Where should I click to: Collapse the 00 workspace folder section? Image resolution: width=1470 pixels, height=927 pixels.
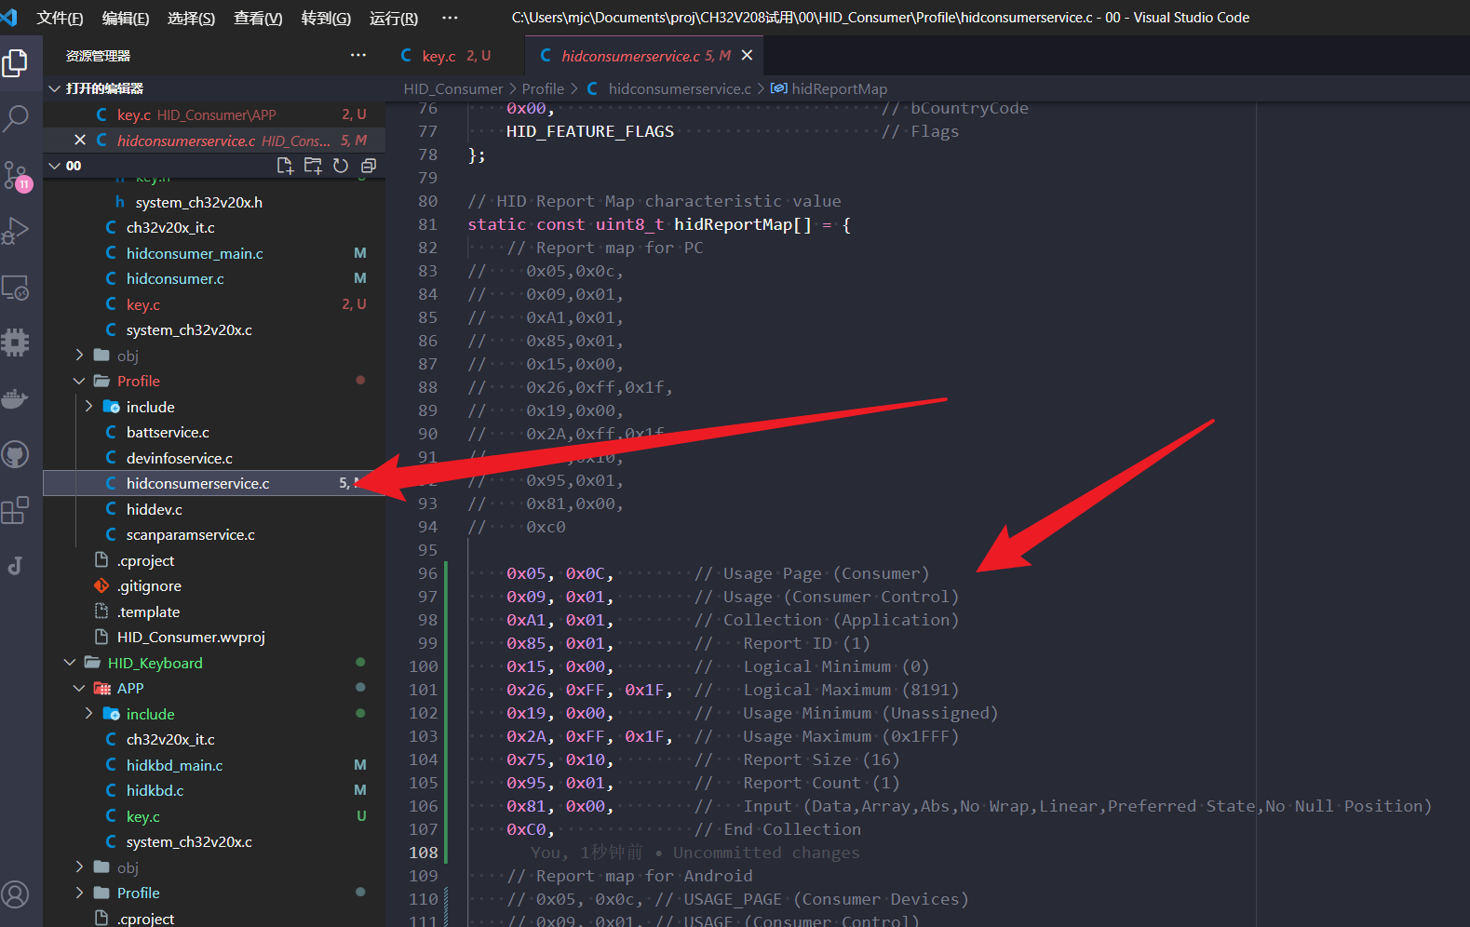pyautogui.click(x=54, y=166)
